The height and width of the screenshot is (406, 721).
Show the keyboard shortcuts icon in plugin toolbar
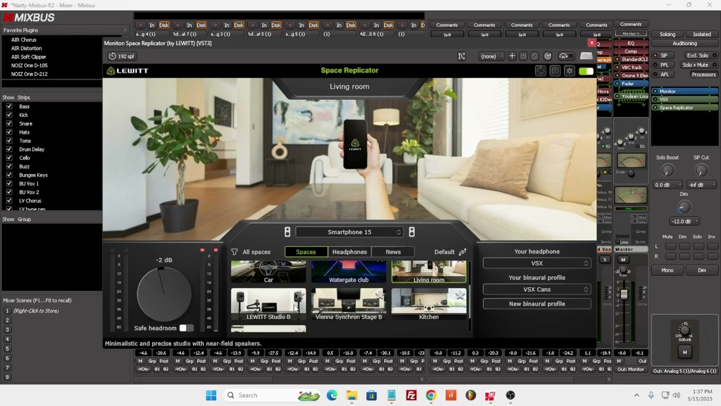coord(586,56)
